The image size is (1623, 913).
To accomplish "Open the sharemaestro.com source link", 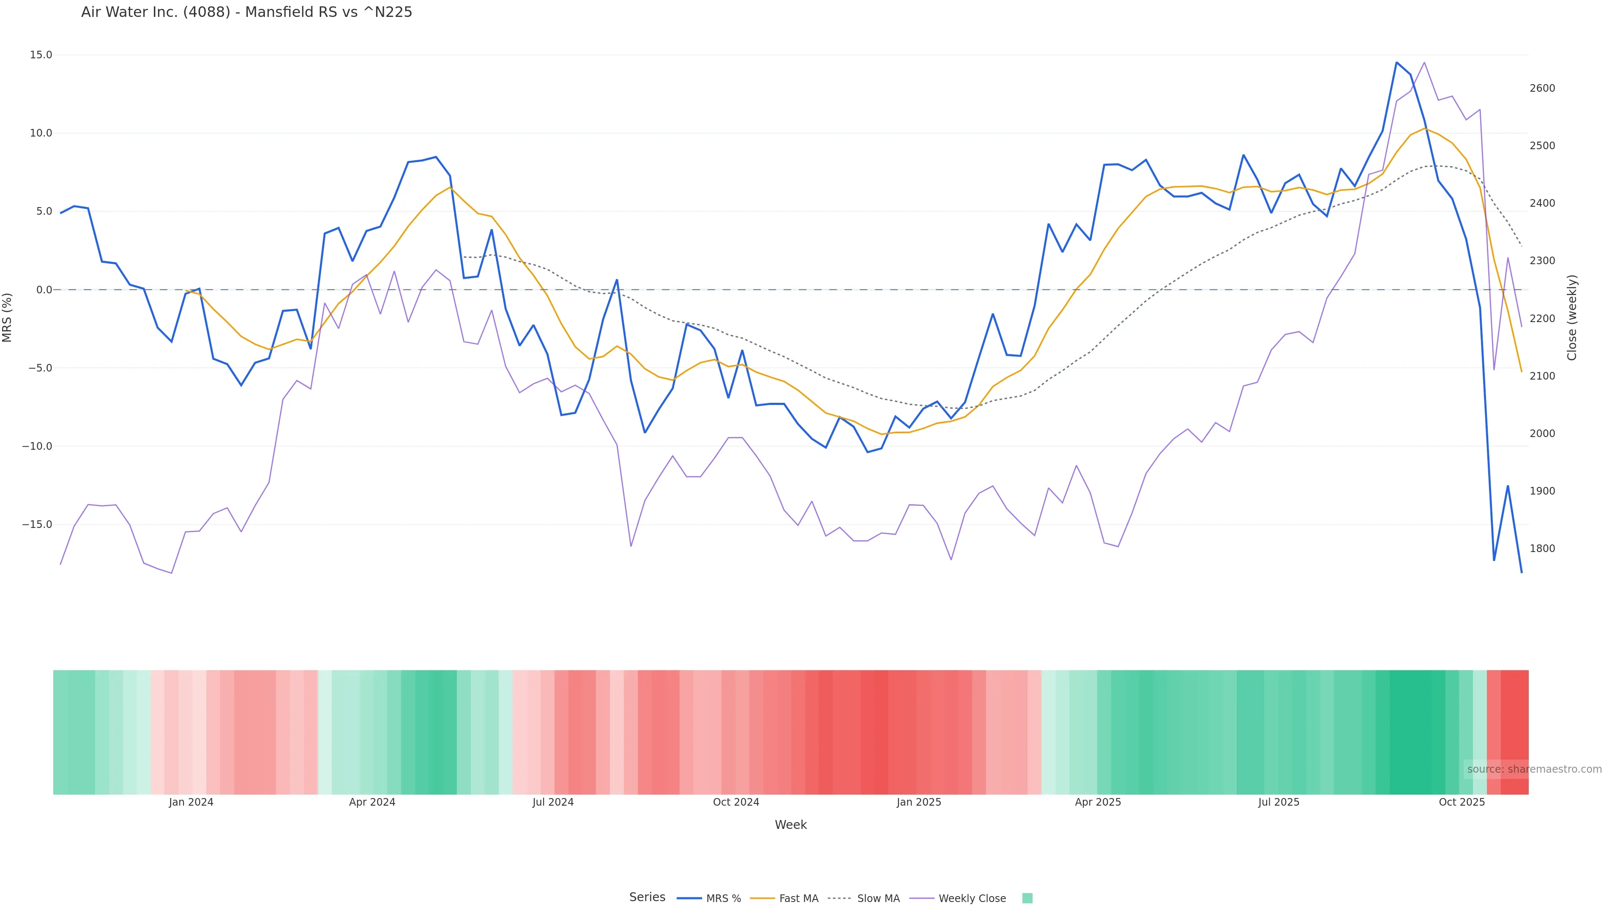I will coord(1533,769).
